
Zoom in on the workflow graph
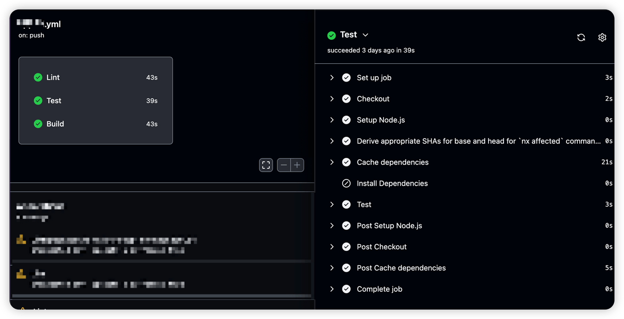(297, 165)
